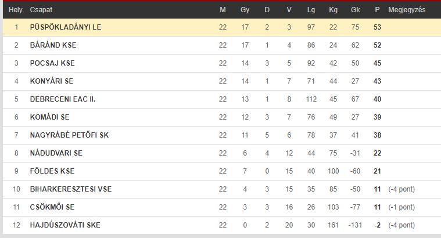Open the PÜSPÖKLADÁNYI LE team link
Image resolution: width=441 pixels, height=238 pixels.
pyautogui.click(x=66, y=27)
